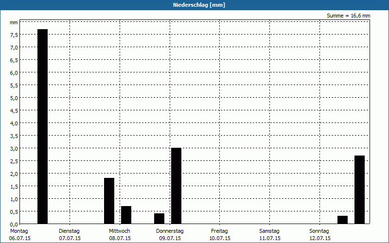Click the 0,0 y-axis value
Image resolution: width=389 pixels, height=243 pixels.
14,225
